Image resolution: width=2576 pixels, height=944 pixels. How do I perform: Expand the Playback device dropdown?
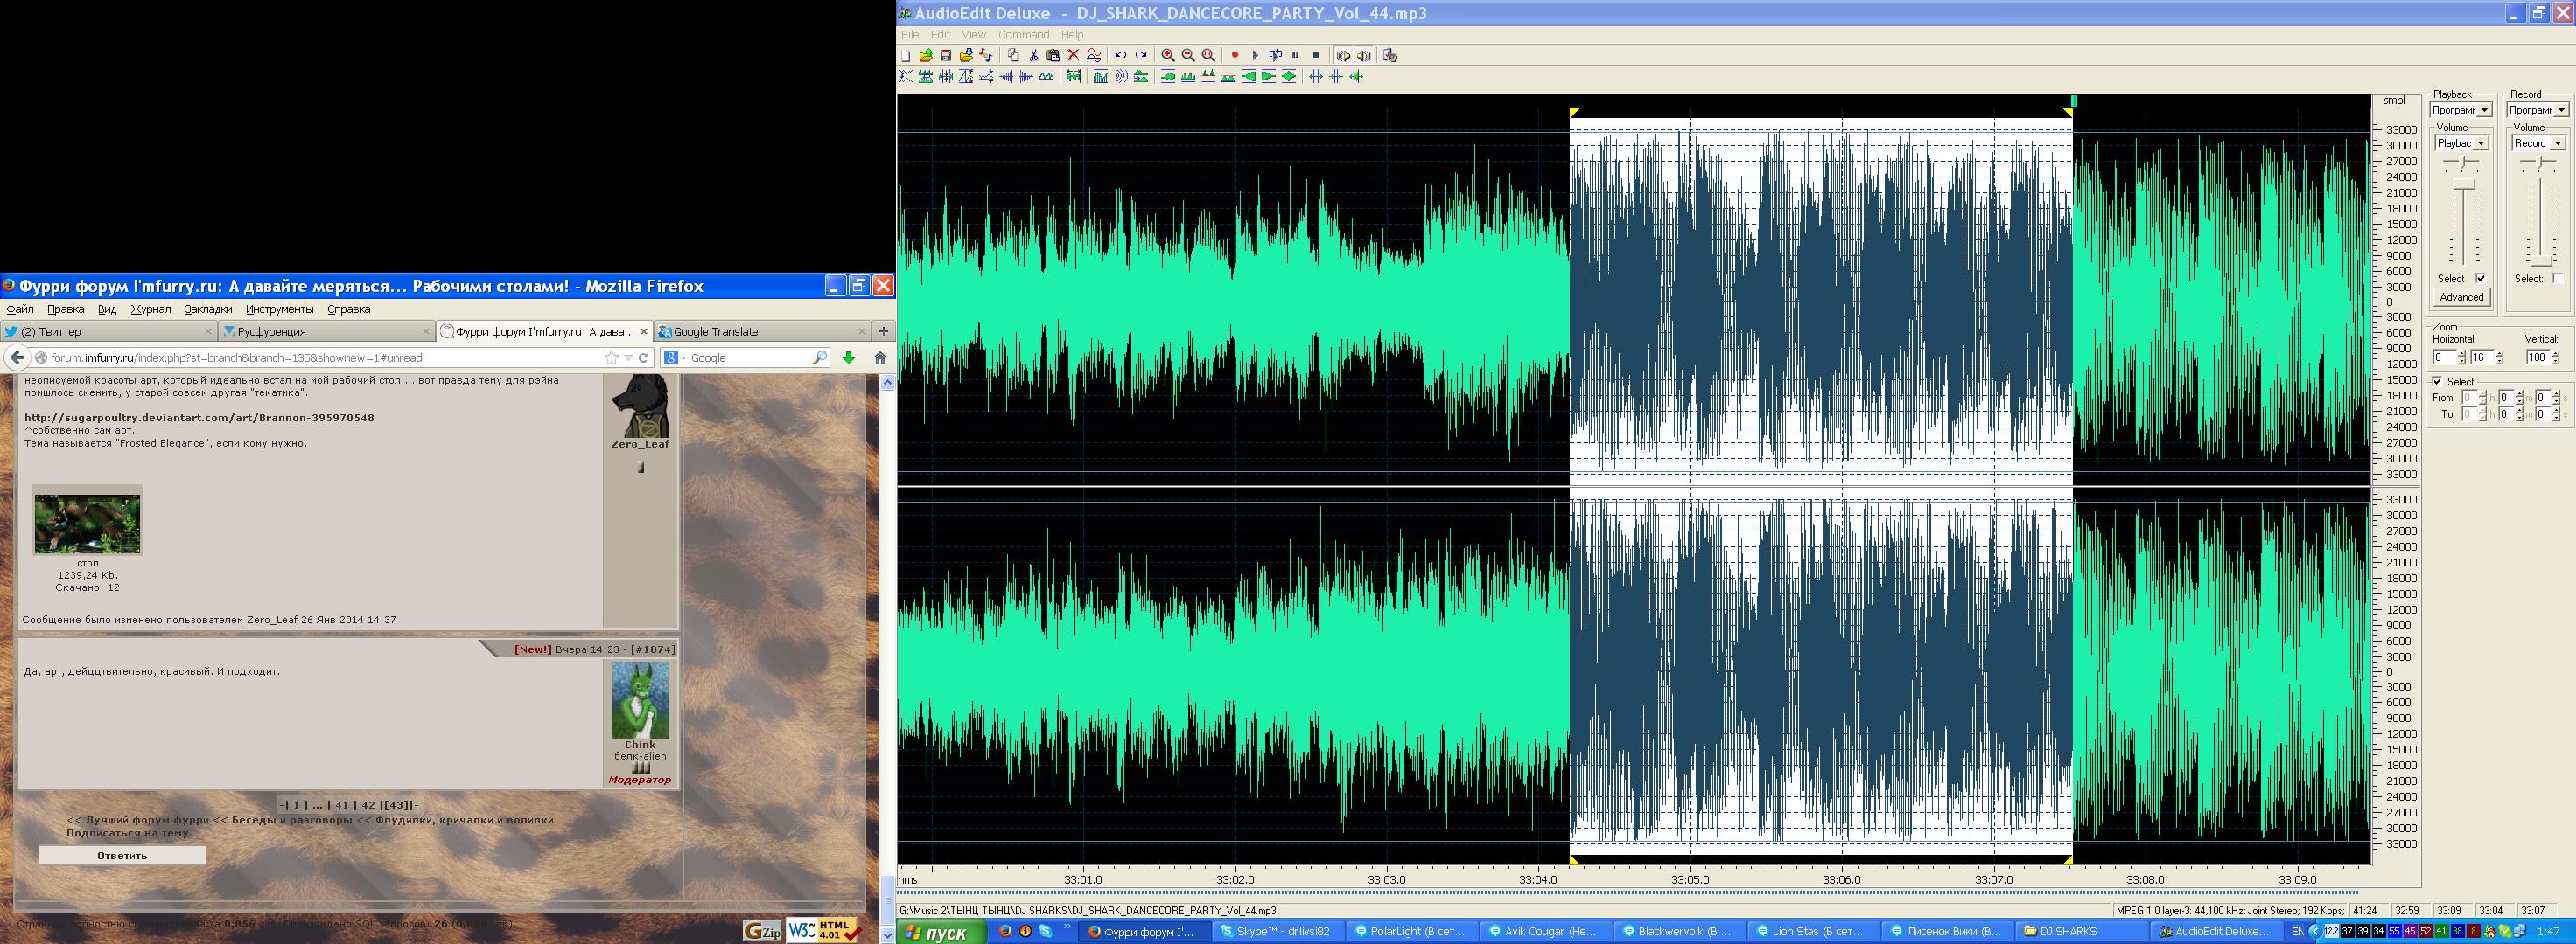coord(2485,110)
